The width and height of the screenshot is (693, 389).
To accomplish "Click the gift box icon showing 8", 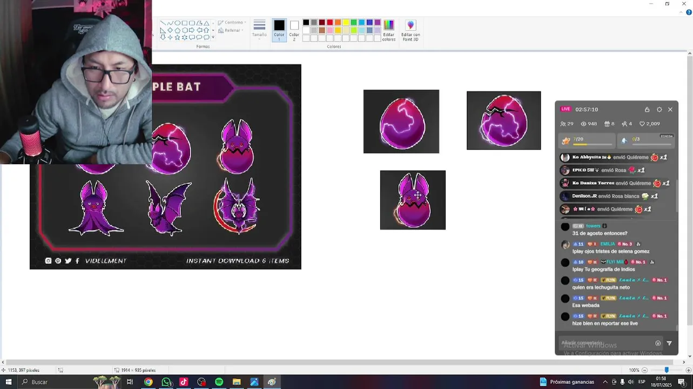I will (x=606, y=124).
